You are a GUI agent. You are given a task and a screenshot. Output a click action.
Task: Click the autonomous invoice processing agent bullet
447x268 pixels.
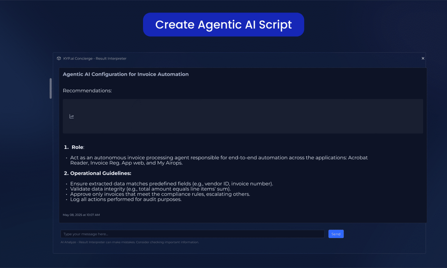pos(219,160)
